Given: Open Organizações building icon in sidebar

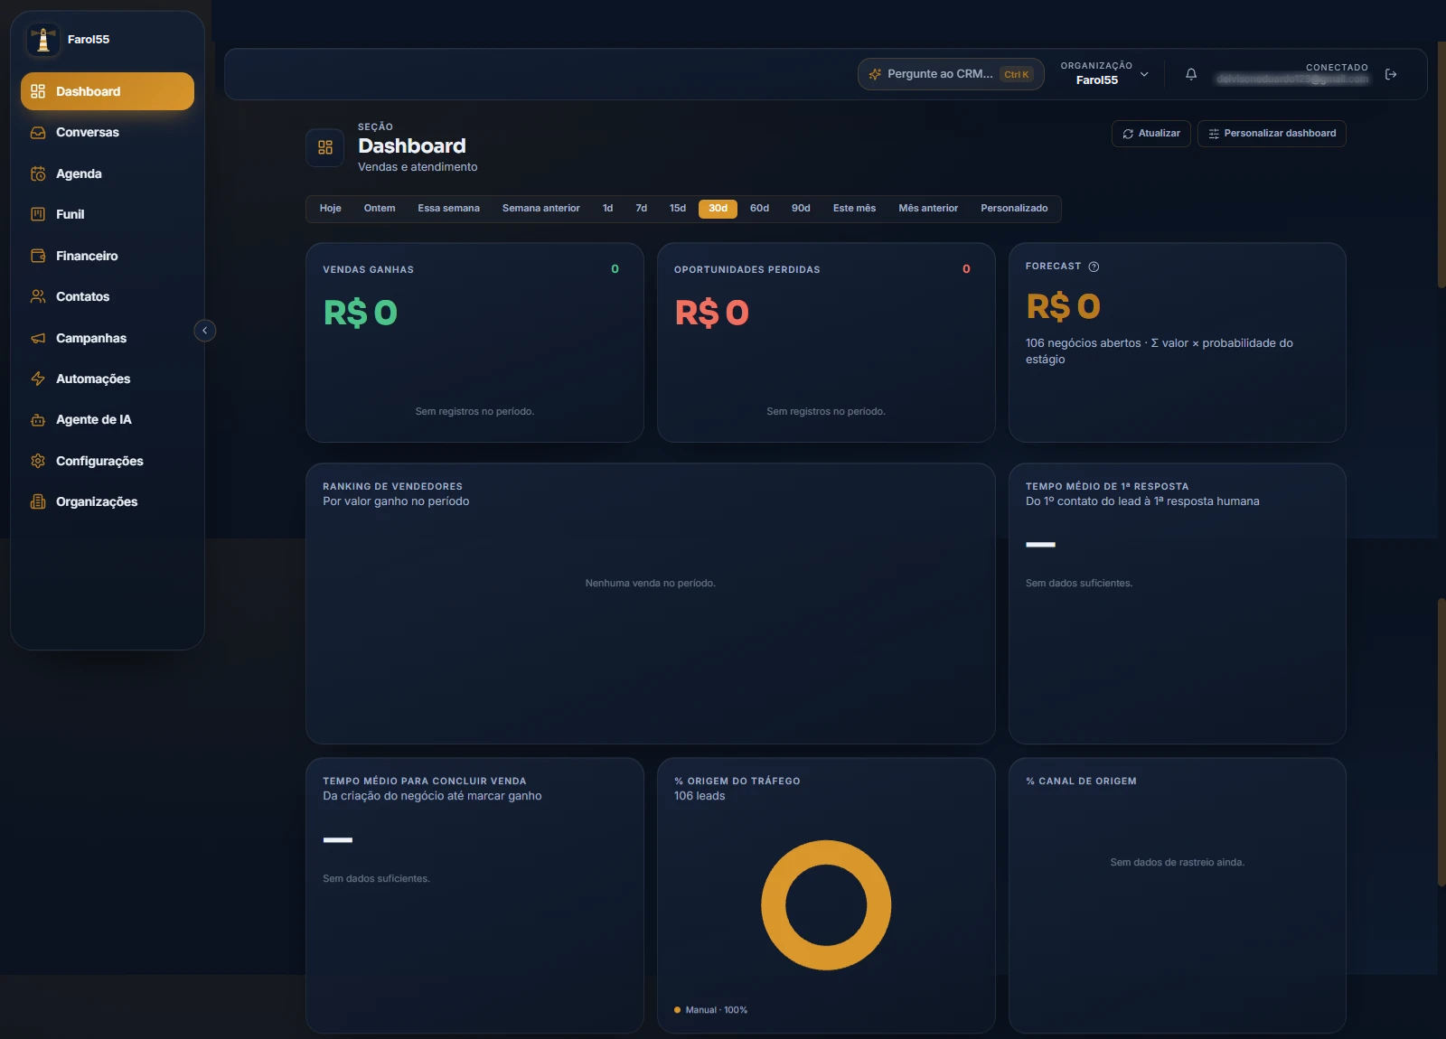Looking at the screenshot, I should pyautogui.click(x=38, y=501).
